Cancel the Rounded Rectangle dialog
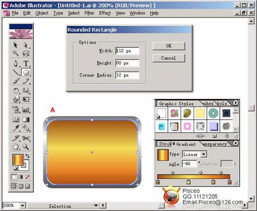The image size is (257, 211). tap(168, 58)
